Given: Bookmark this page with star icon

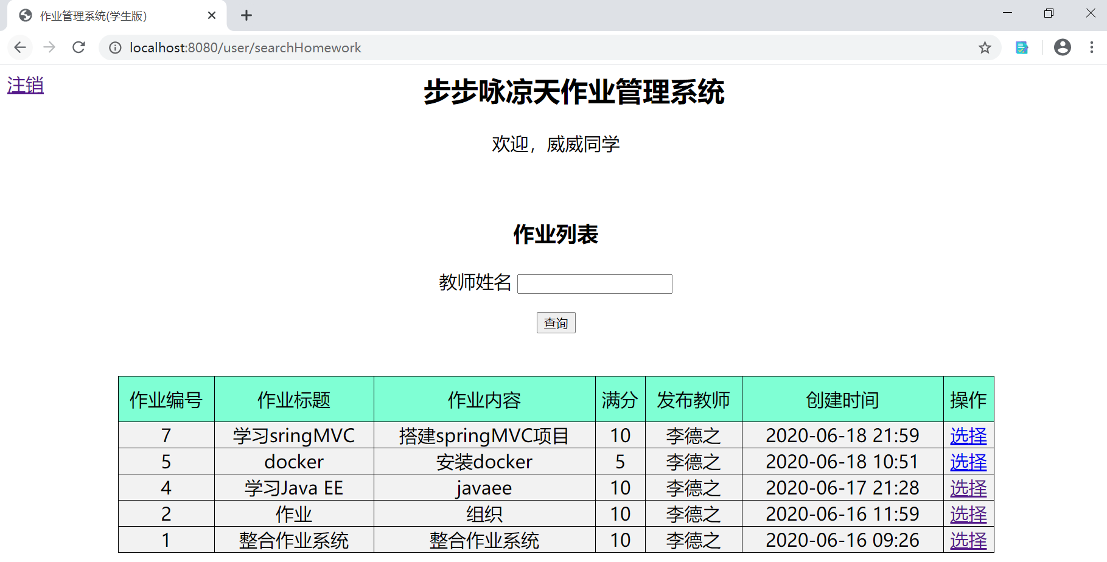Looking at the screenshot, I should (x=985, y=47).
